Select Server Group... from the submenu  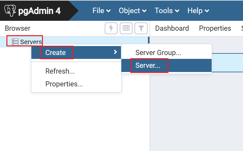[x=158, y=53]
